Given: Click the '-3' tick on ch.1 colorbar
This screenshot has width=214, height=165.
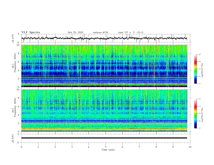Looking at the screenshot, I should [199, 54].
